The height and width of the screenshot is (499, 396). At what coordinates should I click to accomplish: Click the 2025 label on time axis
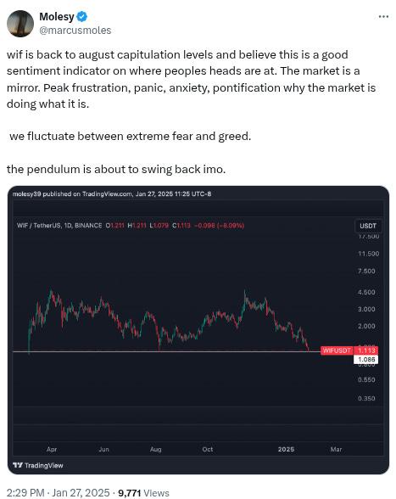click(286, 449)
